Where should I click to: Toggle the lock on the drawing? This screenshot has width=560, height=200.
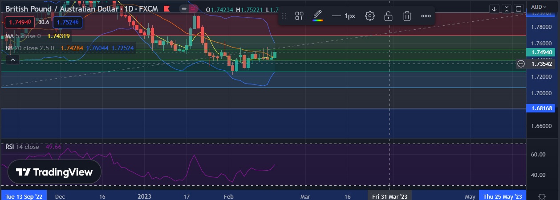[388, 16]
